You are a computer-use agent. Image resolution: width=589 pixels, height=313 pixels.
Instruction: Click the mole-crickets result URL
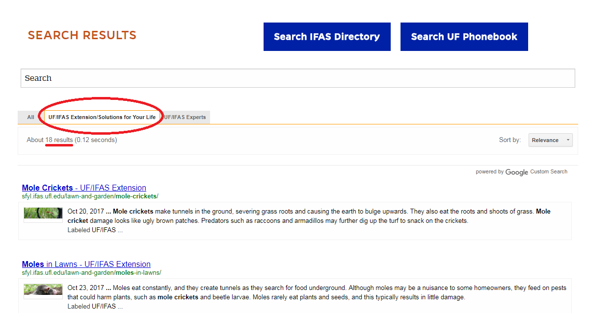tap(90, 196)
